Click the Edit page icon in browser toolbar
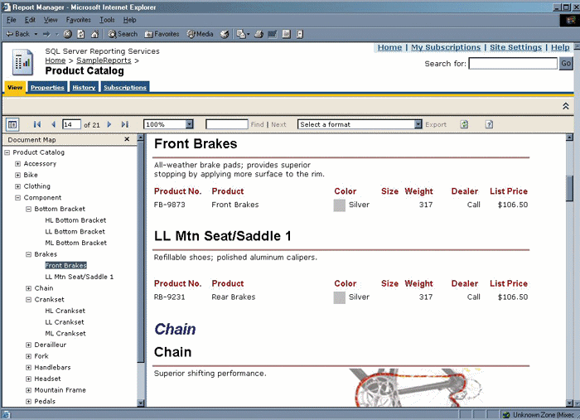Image resolution: width=580 pixels, height=420 pixels. [x=273, y=34]
